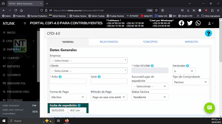Open new browser tab
Screen dimensions: 222x124
pyautogui.click(x=47, y=4)
